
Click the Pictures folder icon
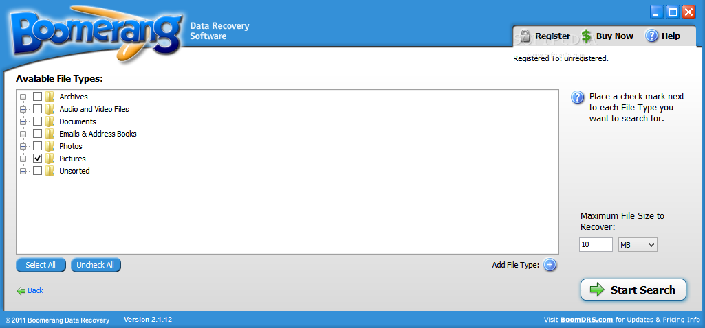point(50,159)
